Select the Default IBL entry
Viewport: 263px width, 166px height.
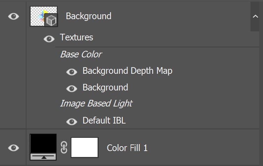[x=104, y=120]
